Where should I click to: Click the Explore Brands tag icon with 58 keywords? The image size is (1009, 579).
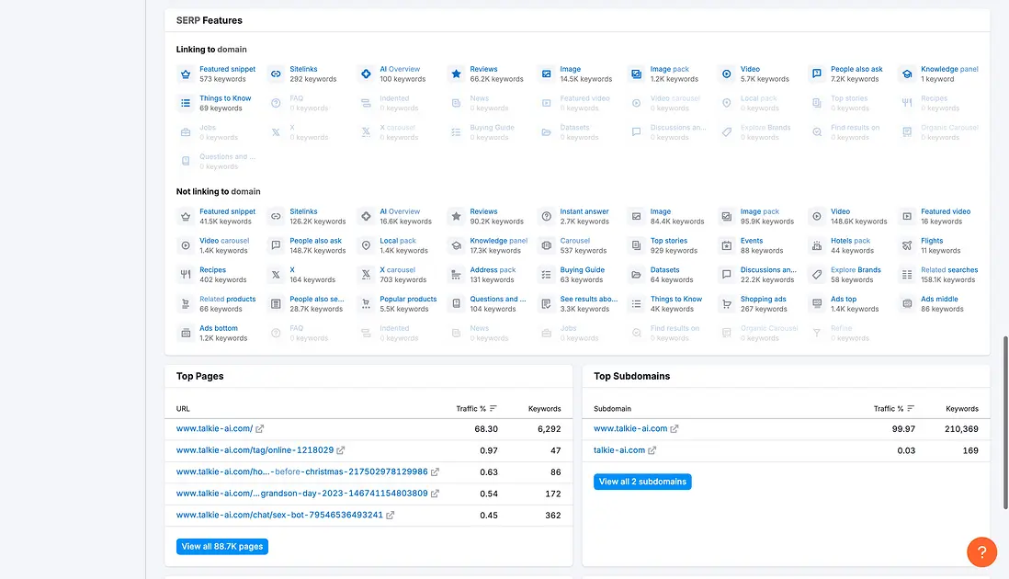click(x=816, y=275)
